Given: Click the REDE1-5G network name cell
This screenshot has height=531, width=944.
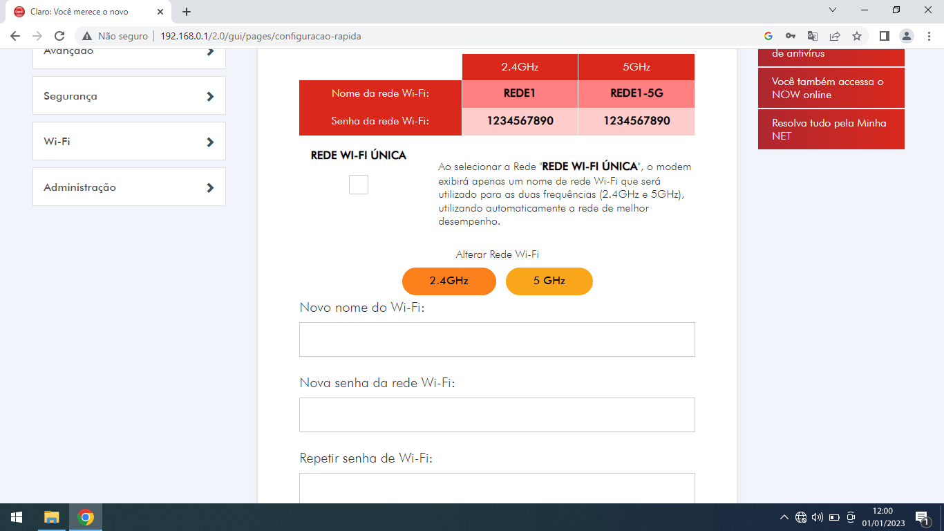Looking at the screenshot, I should (636, 93).
